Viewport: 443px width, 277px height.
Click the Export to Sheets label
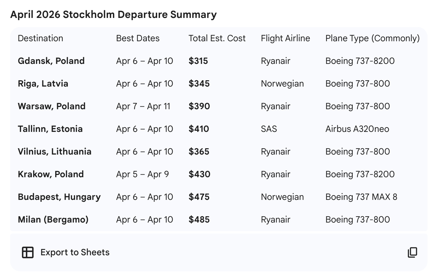pyautogui.click(x=75, y=252)
